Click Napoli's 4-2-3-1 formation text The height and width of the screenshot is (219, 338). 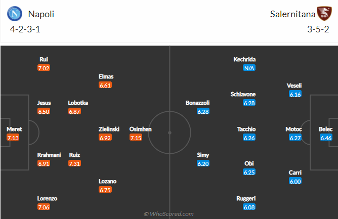click(x=25, y=29)
